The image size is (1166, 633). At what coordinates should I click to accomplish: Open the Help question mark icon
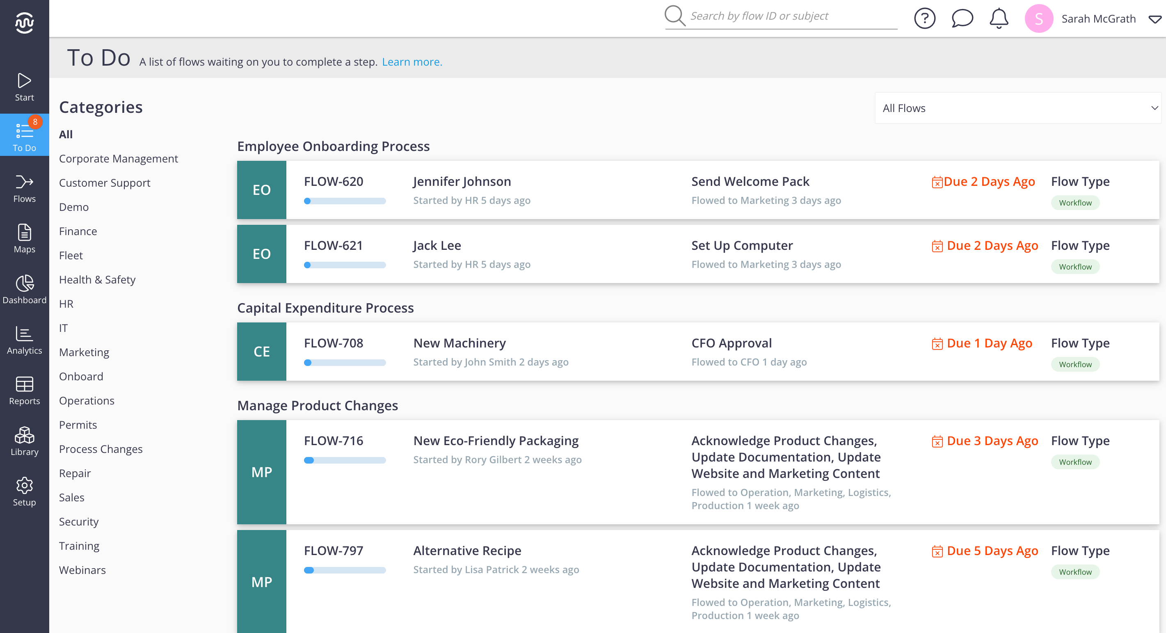click(x=925, y=18)
